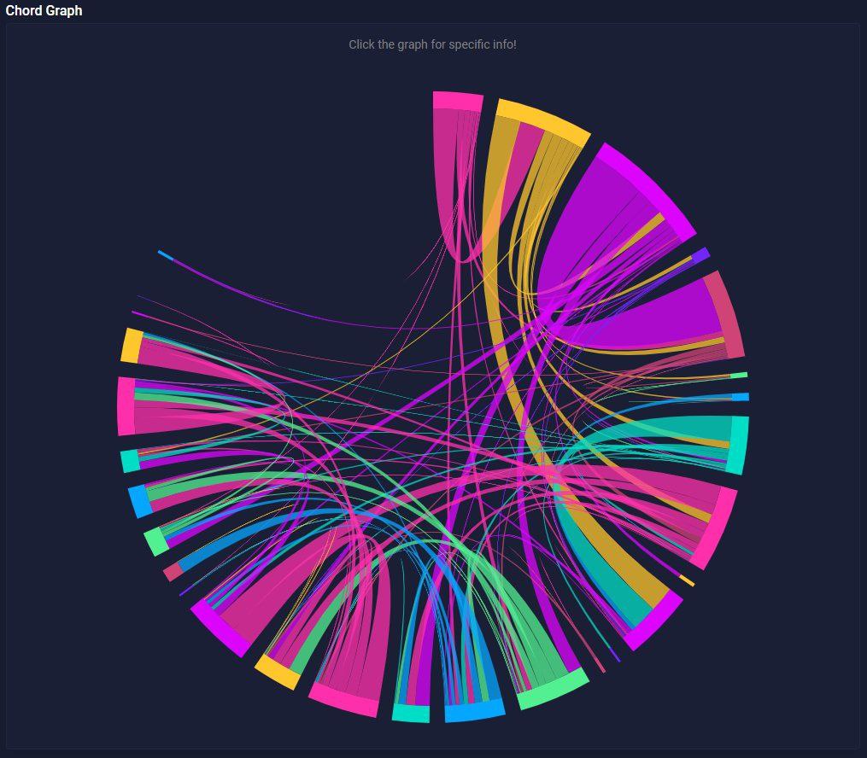
Task: Click the pink arc at the circle's top
Action: click(457, 101)
